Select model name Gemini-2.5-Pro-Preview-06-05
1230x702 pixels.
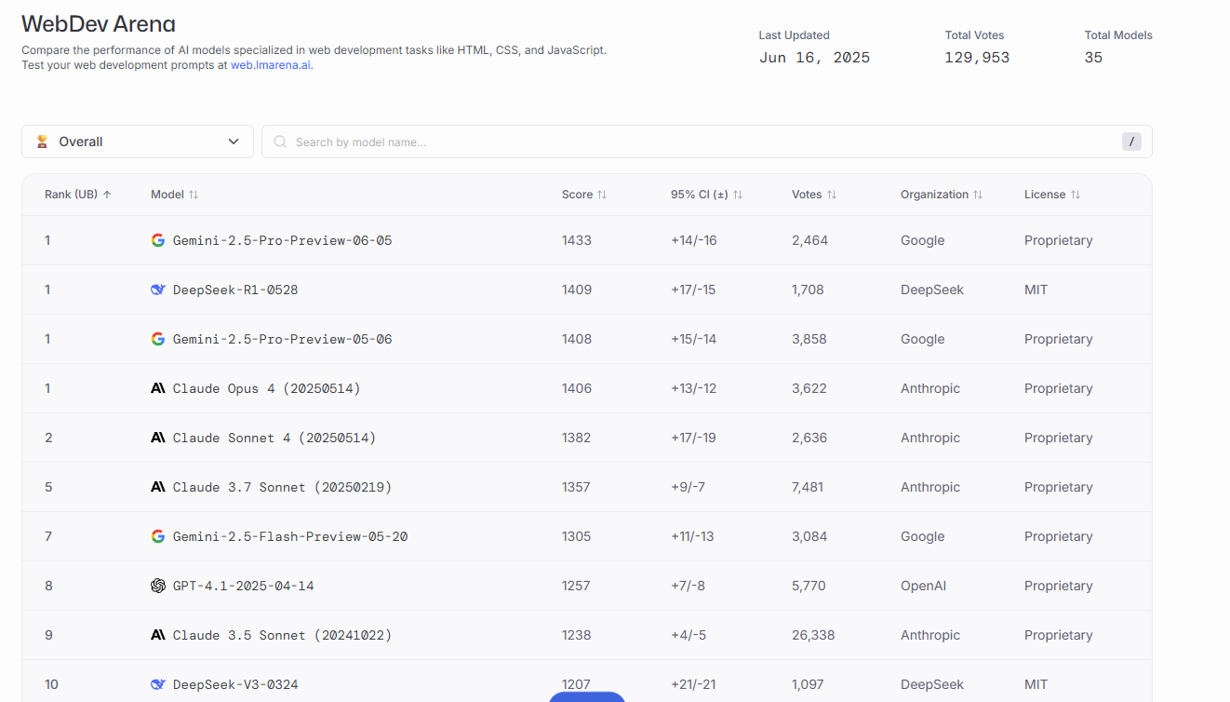[283, 240]
